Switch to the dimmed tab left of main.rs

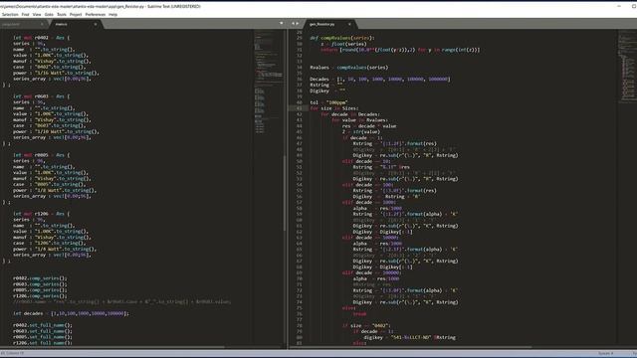point(23,24)
